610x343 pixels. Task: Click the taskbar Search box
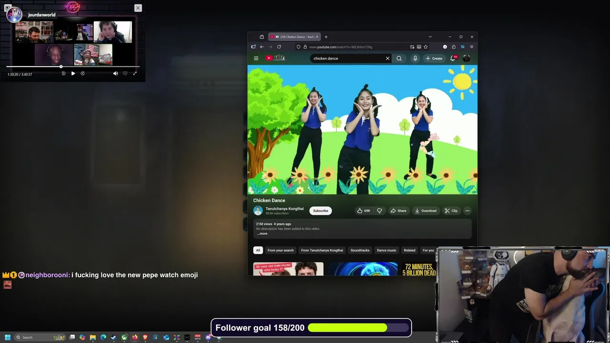[x=40, y=337]
